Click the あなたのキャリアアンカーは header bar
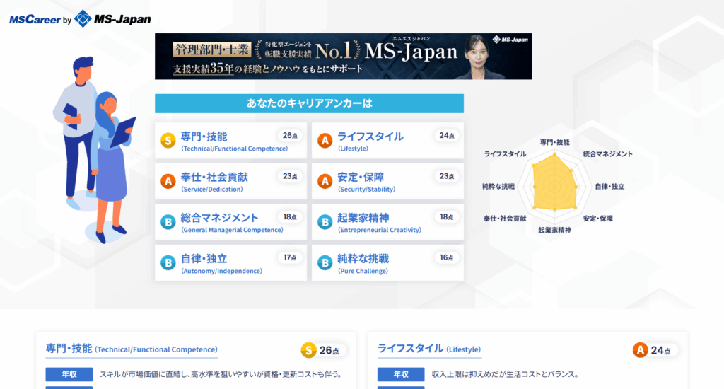Screen dimensions: 724x389 309,103
